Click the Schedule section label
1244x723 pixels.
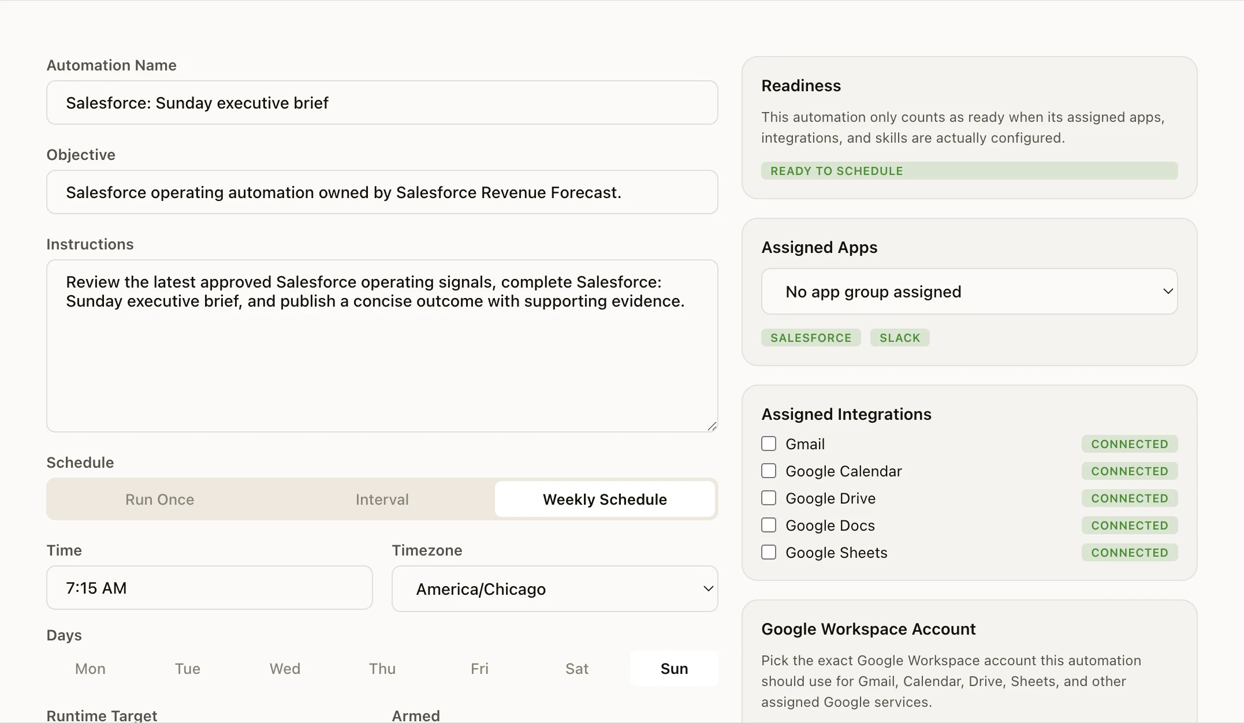(x=80, y=463)
